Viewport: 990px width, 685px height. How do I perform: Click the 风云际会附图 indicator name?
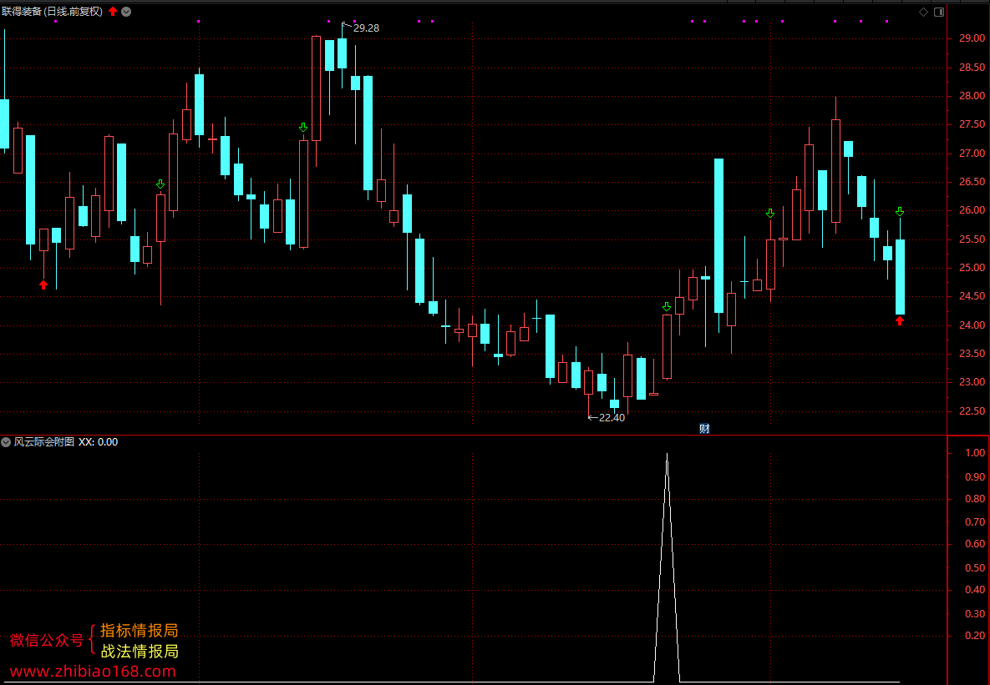tap(44, 442)
